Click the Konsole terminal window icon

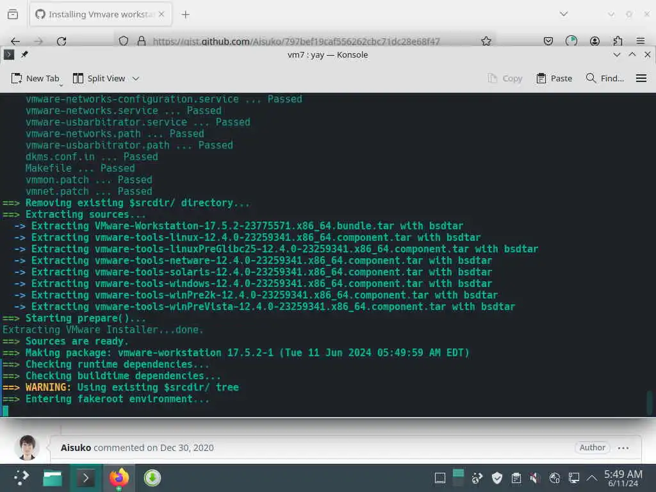[x=9, y=54]
